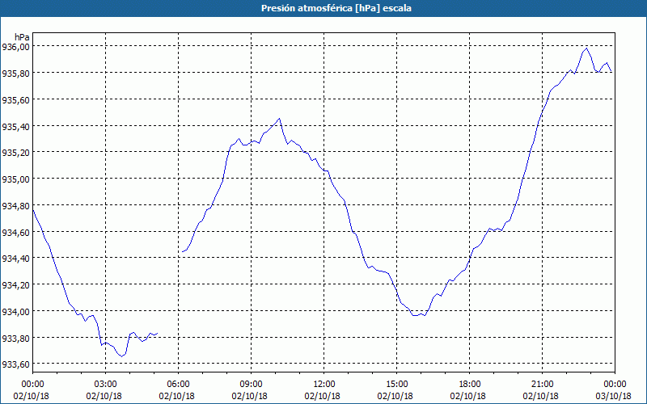Click the chart title 'Presión atmosférica [hPa] escala'

[x=336, y=8]
